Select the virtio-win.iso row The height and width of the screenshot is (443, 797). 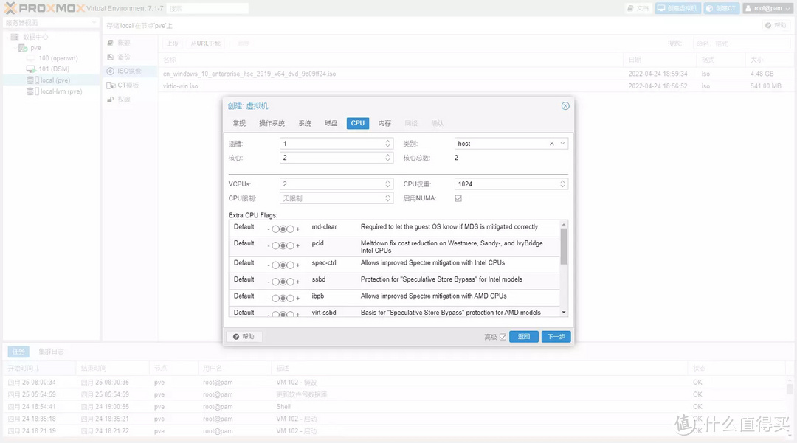click(x=475, y=86)
